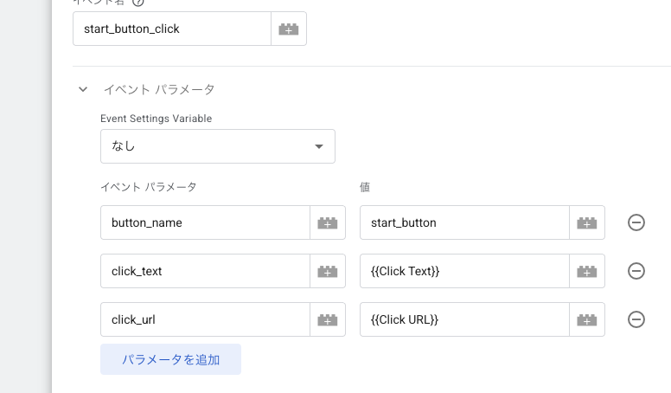Remove the button_name parameter row
671x393 pixels.
pos(636,222)
